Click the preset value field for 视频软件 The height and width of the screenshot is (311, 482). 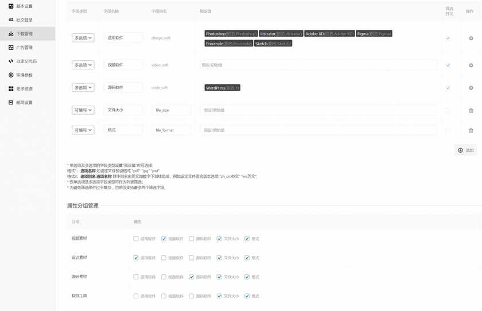click(x=318, y=65)
